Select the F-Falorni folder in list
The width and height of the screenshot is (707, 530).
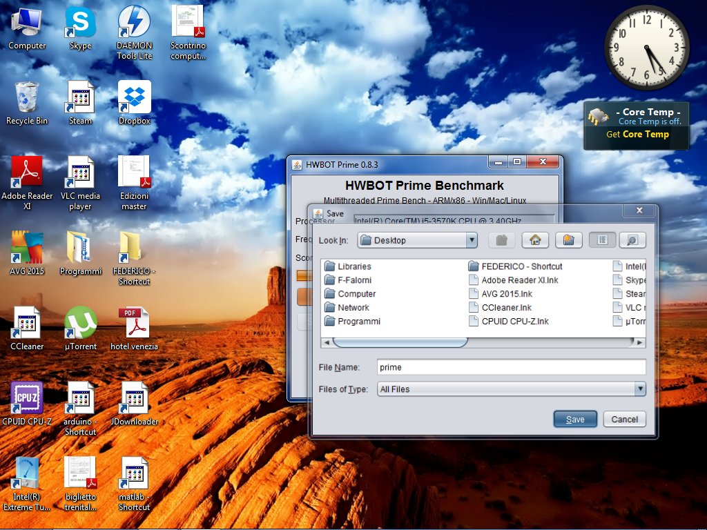348,280
